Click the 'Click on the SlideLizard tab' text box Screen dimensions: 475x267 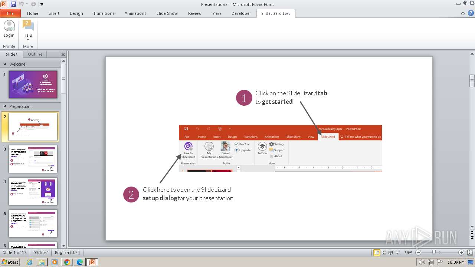[x=291, y=98]
